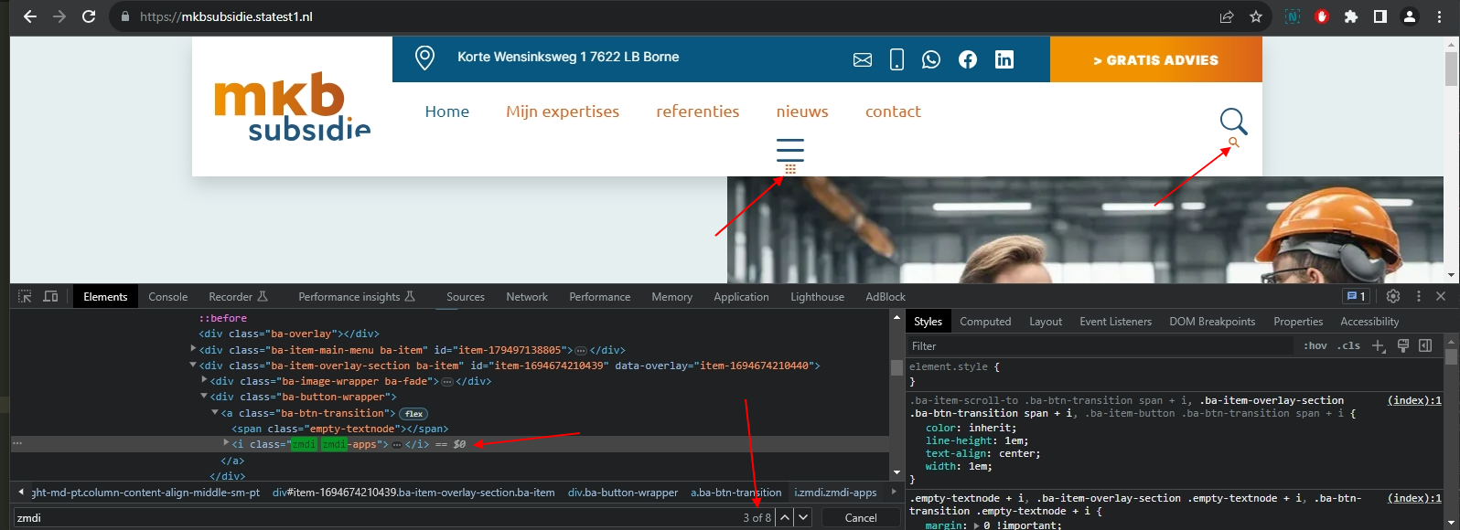Open the contact navigation link
The image size is (1460, 530).
pos(893,111)
